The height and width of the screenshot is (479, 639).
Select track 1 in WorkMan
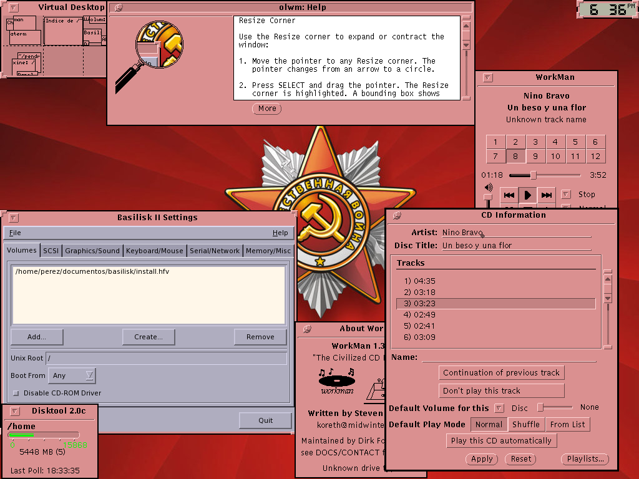(x=495, y=142)
